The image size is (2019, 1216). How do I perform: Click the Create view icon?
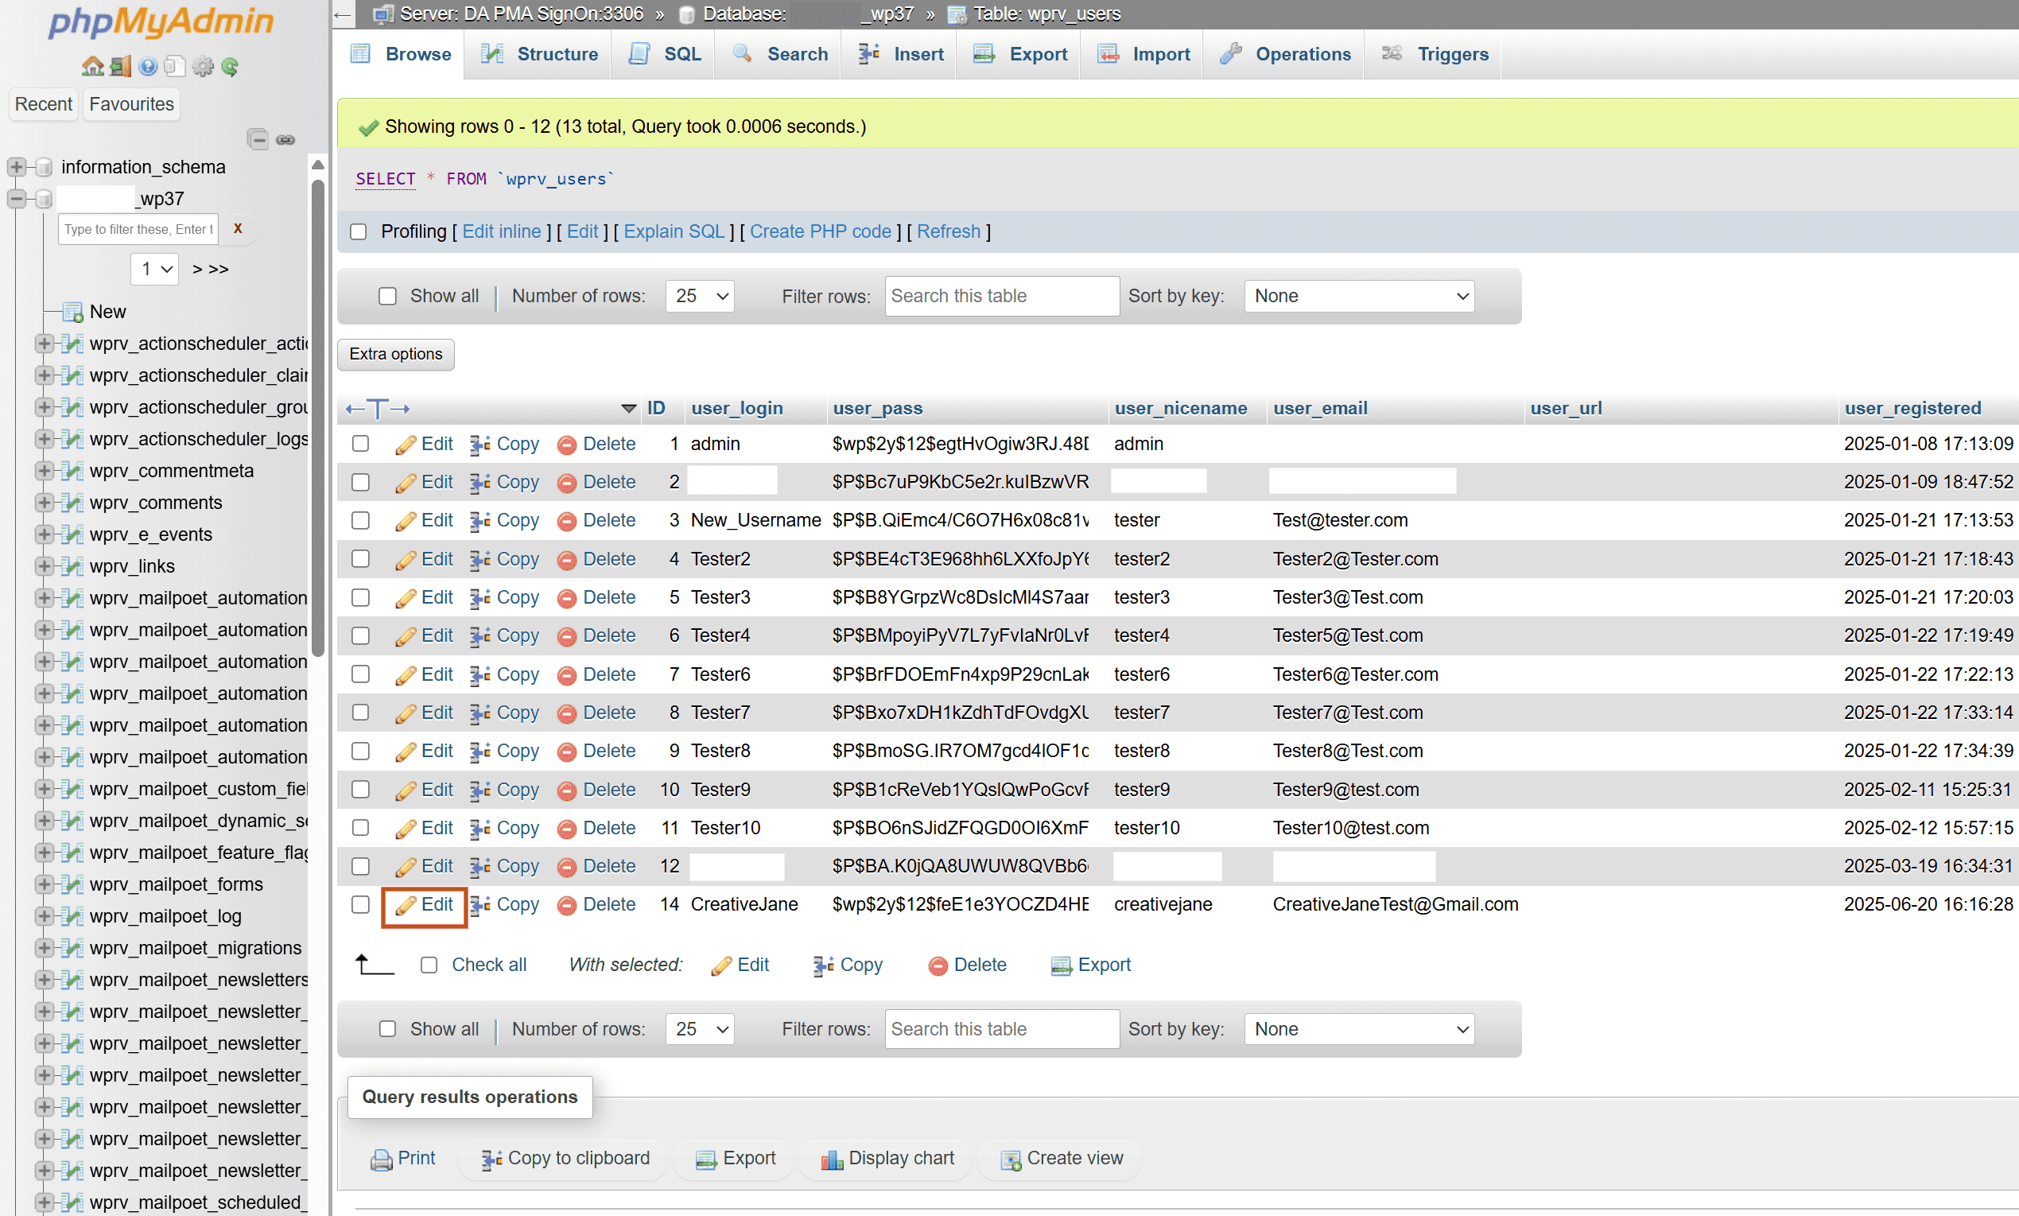[x=1011, y=1159]
